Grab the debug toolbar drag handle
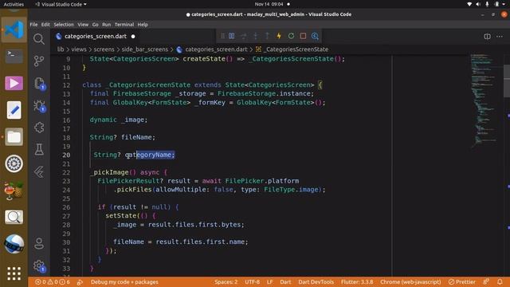 pos(223,36)
